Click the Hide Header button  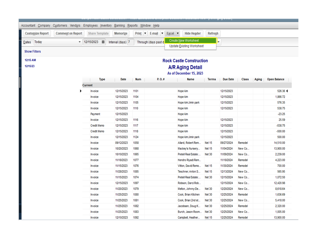193,34
